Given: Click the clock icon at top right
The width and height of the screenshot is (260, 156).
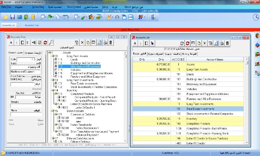Looking at the screenshot, I should (256, 17).
